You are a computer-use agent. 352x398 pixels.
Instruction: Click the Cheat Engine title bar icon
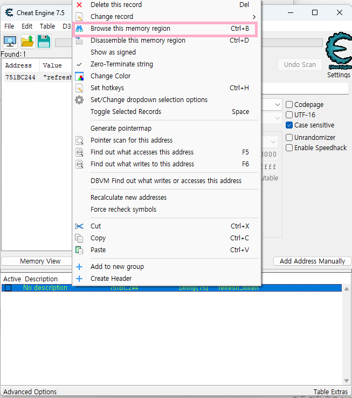pos(9,13)
